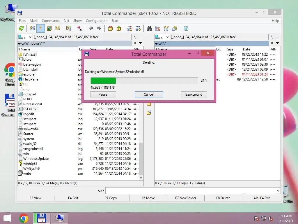Screen dimensions: 298x224
Task: Open the Start menu item in menubar
Action: coord(115,21)
